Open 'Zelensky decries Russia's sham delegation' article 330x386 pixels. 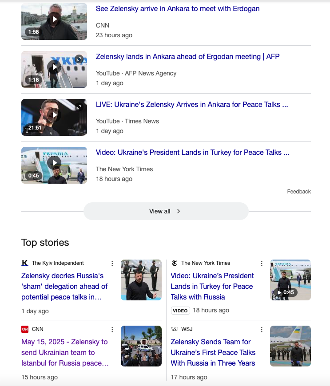[x=65, y=286]
